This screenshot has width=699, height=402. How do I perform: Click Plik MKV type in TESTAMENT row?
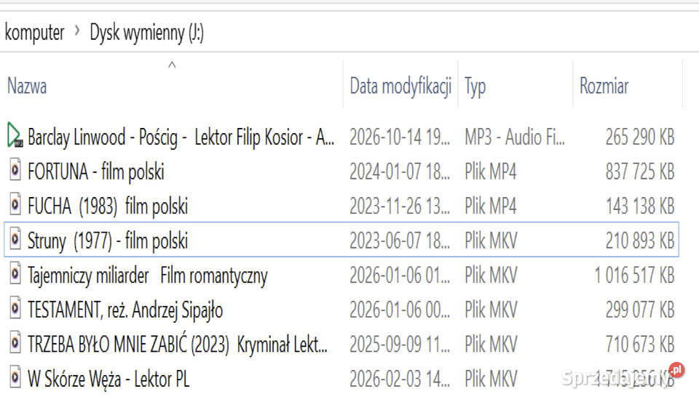491,310
